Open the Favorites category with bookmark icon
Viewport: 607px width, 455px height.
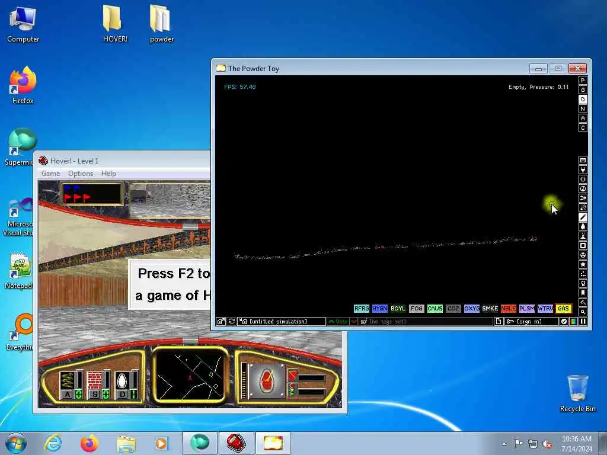click(583, 293)
